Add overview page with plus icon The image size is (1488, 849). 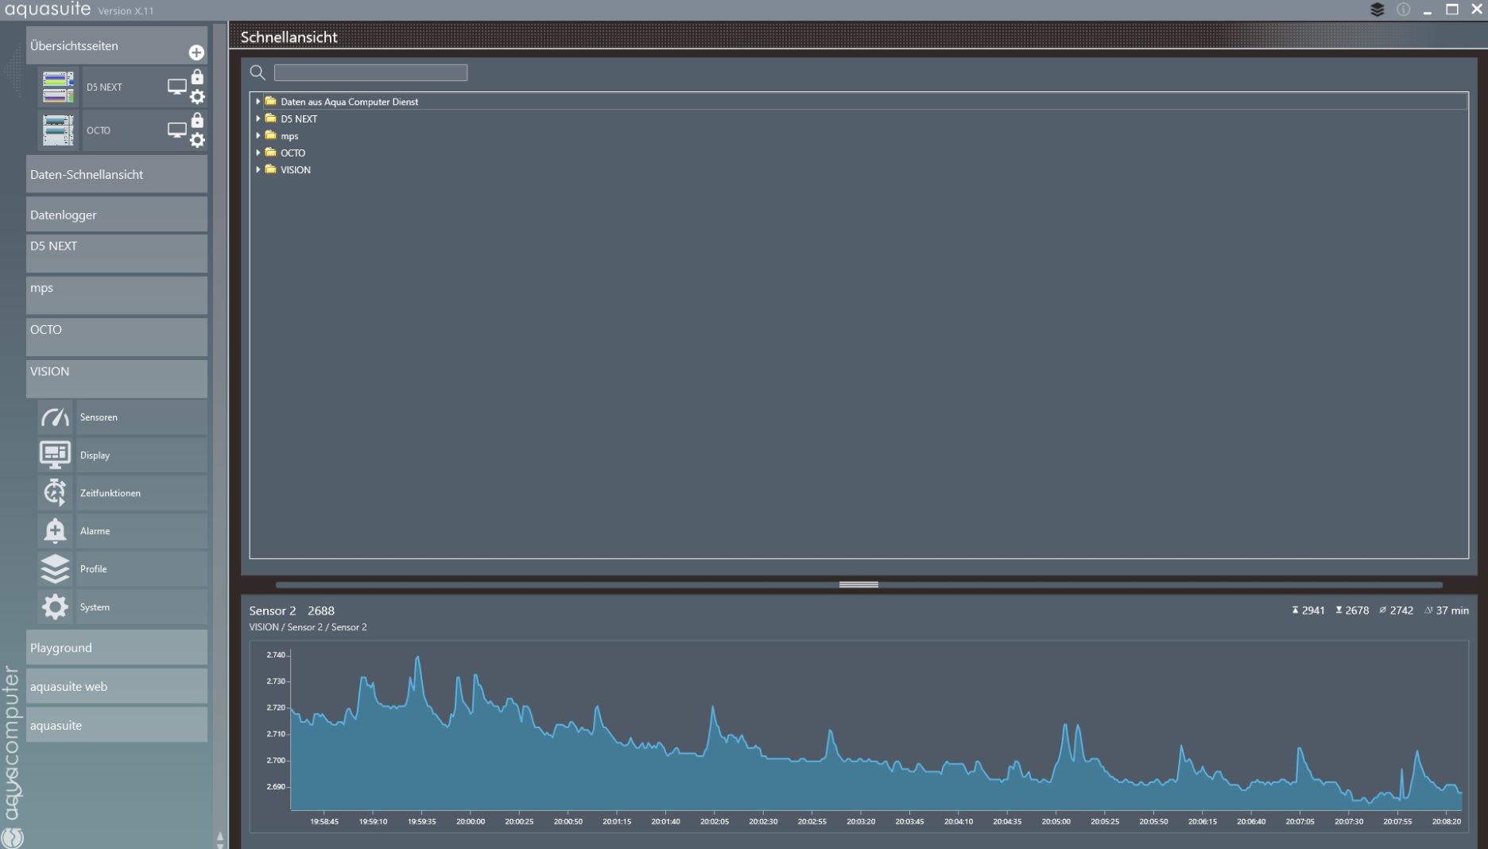coord(196,52)
